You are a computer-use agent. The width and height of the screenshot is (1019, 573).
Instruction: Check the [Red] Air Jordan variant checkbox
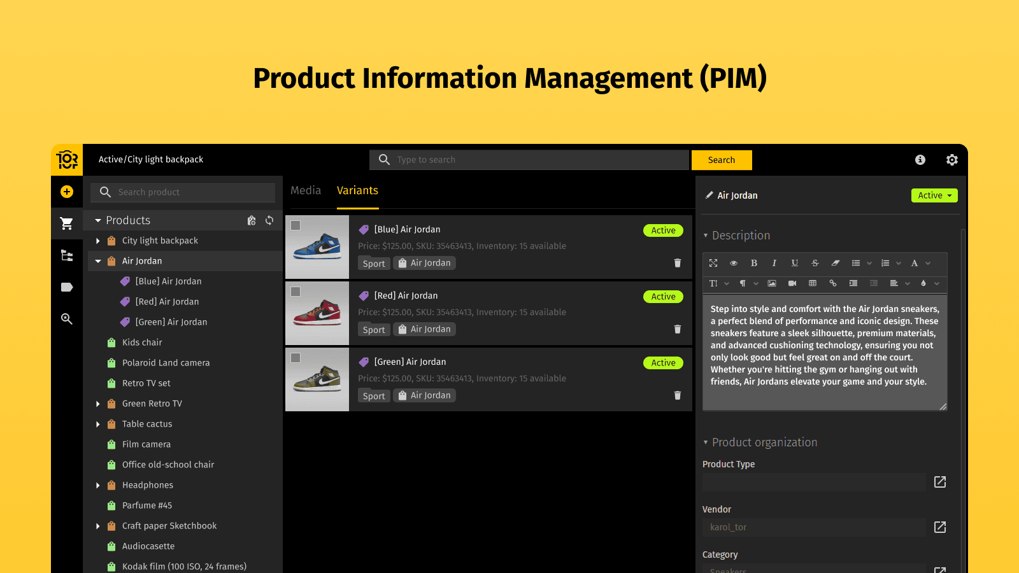tap(295, 292)
